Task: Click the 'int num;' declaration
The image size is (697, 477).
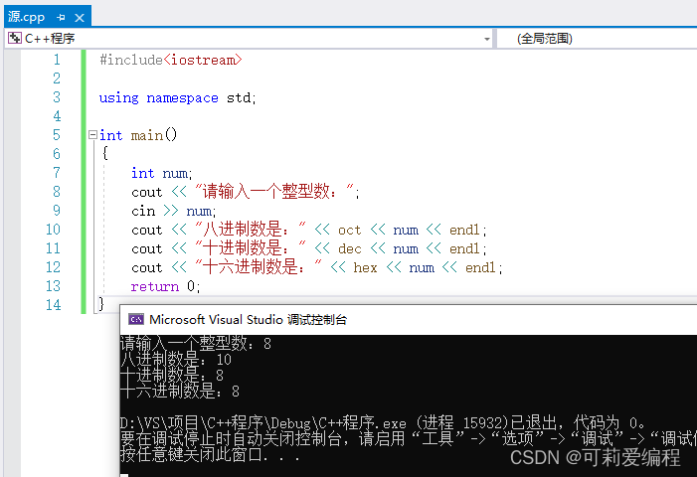Action: click(162, 173)
